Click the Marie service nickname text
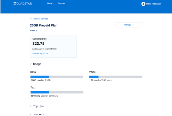172x116 pixels. pos(32,31)
